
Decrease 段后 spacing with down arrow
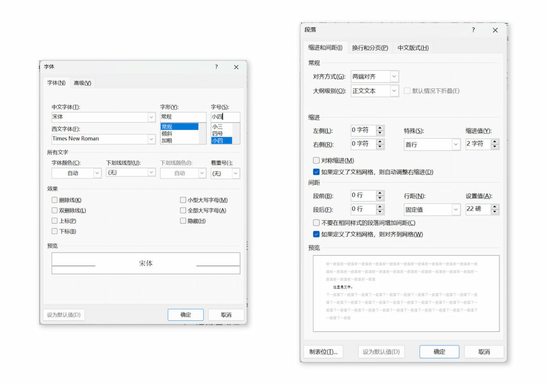tap(380, 212)
